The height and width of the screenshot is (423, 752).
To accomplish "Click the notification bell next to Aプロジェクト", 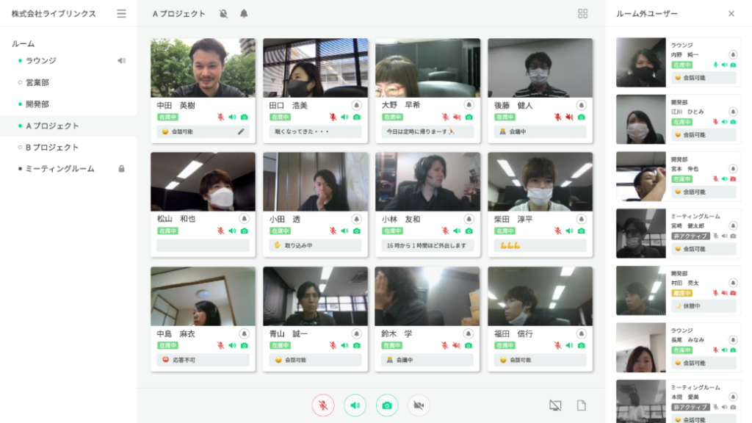I will [x=244, y=13].
